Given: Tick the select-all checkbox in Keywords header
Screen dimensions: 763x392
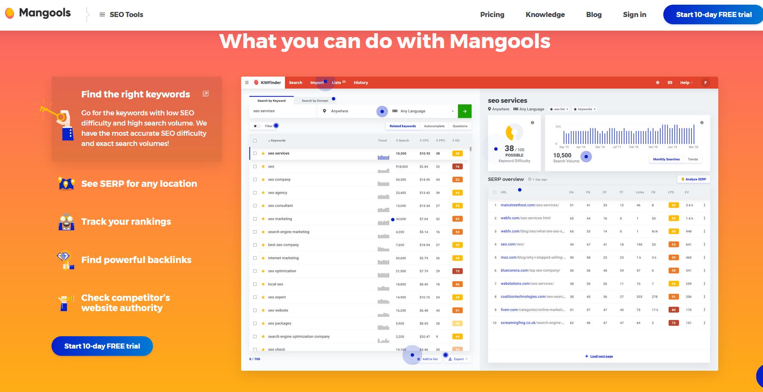Looking at the screenshot, I should pos(255,140).
